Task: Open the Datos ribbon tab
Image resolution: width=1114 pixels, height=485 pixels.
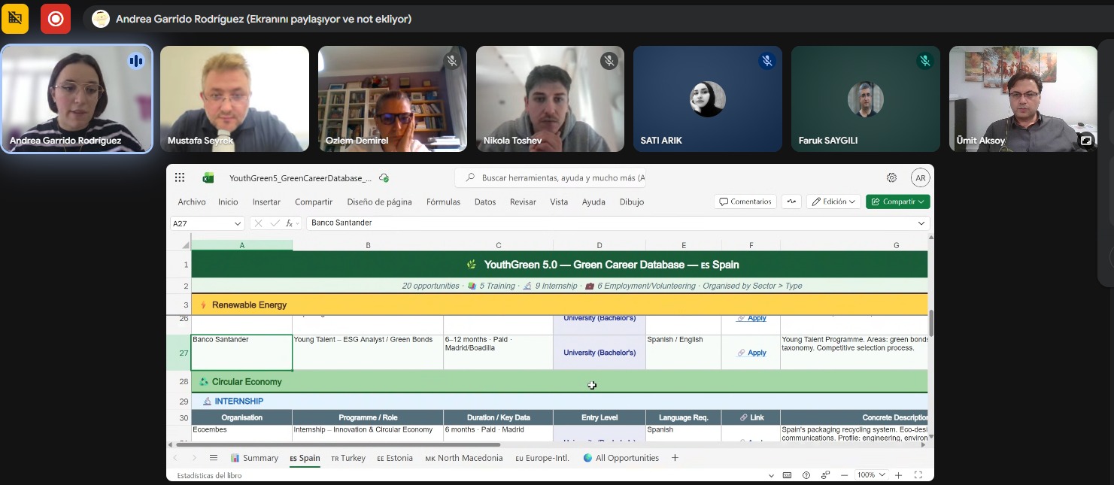Action: [485, 202]
